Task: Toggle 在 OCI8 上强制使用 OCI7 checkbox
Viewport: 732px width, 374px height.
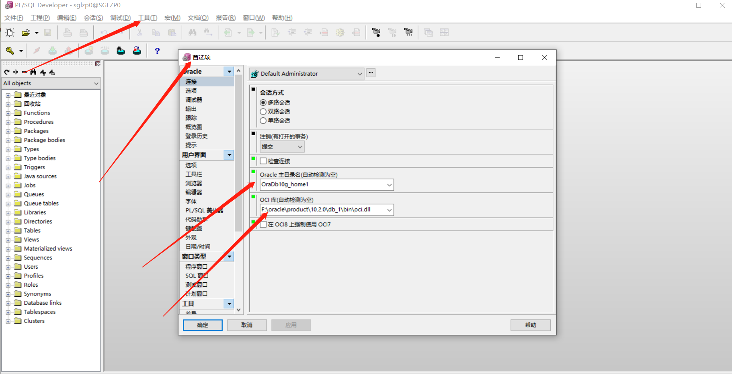Action: (263, 224)
